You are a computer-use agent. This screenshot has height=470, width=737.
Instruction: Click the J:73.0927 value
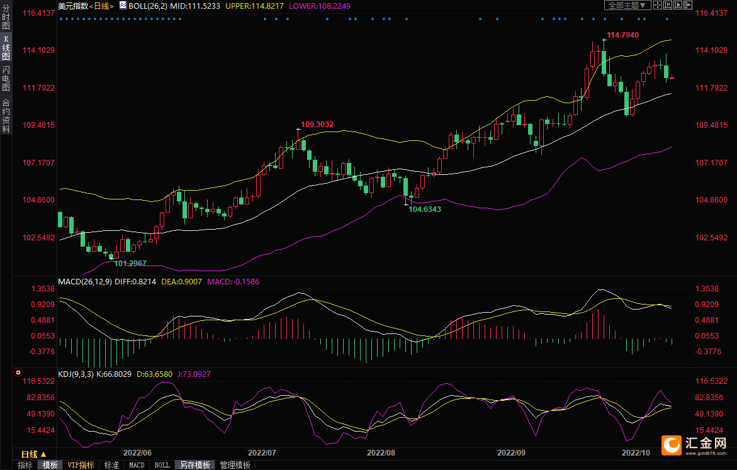[194, 374]
